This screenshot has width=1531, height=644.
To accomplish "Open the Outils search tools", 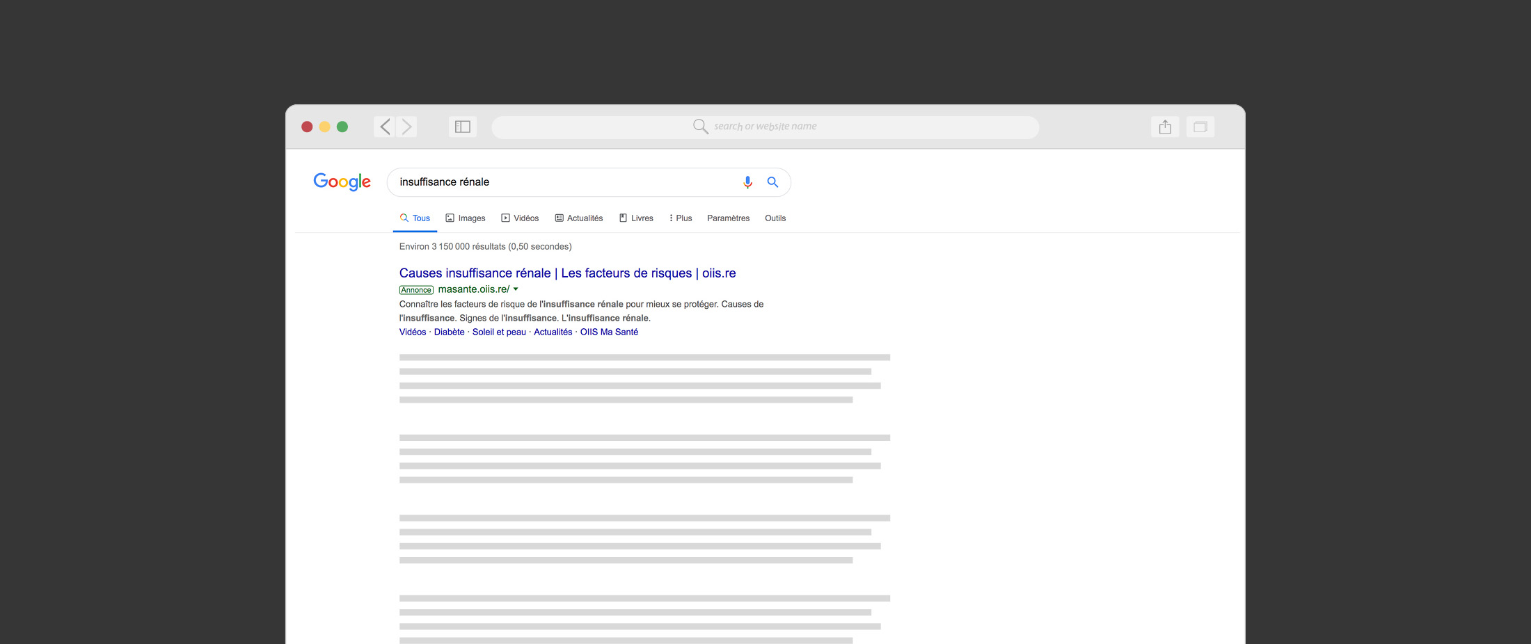I will (x=775, y=218).
